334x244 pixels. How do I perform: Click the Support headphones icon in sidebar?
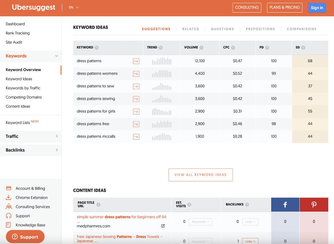click(8, 216)
